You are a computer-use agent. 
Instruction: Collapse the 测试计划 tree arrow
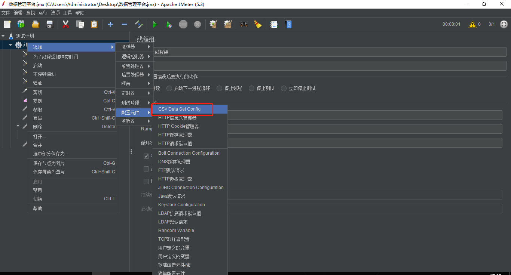pos(3,36)
